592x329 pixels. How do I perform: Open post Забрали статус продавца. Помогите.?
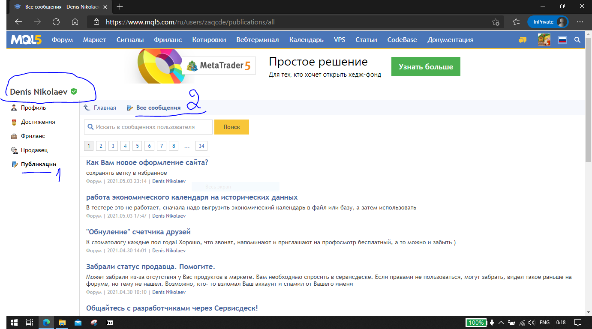(x=150, y=267)
